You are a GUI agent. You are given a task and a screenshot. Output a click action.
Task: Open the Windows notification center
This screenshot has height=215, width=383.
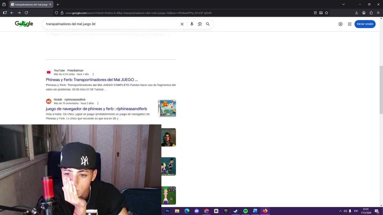pos(377,211)
